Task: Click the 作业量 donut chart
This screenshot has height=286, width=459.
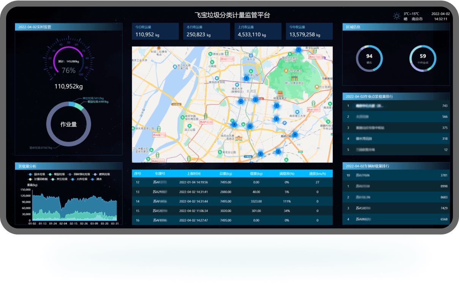Action: [69, 124]
